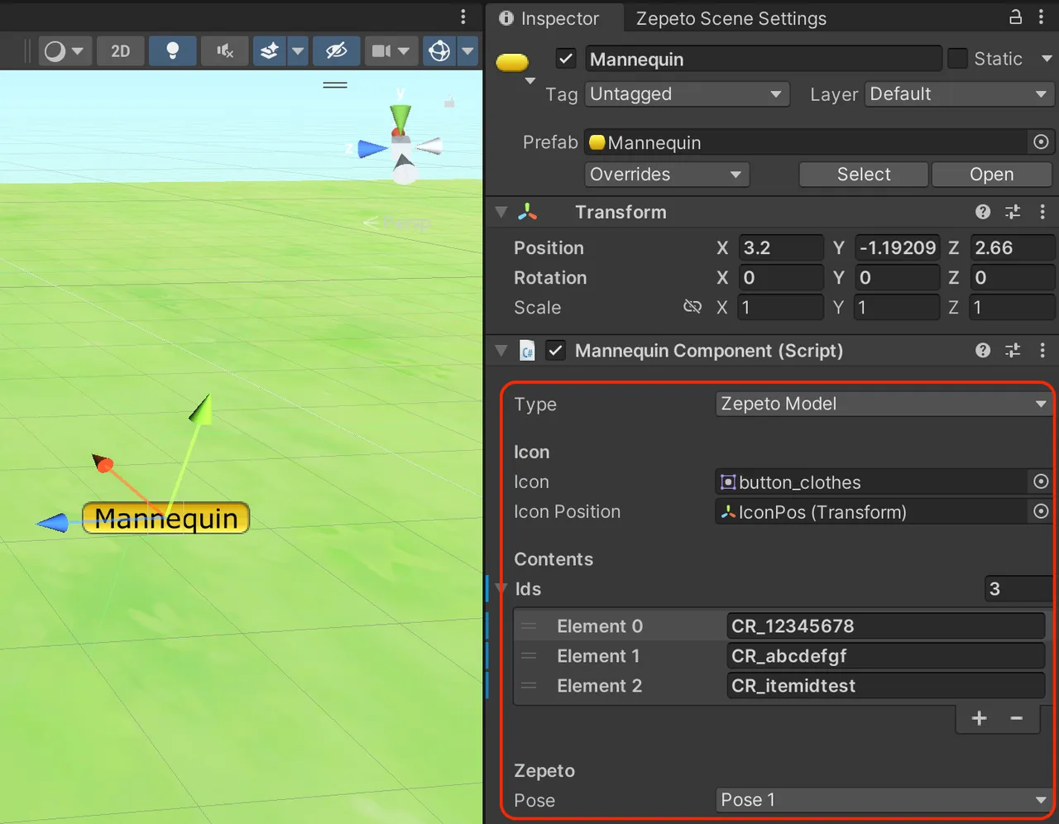Toggle scene lighting with the lightbulb icon
1059x824 pixels.
point(172,51)
